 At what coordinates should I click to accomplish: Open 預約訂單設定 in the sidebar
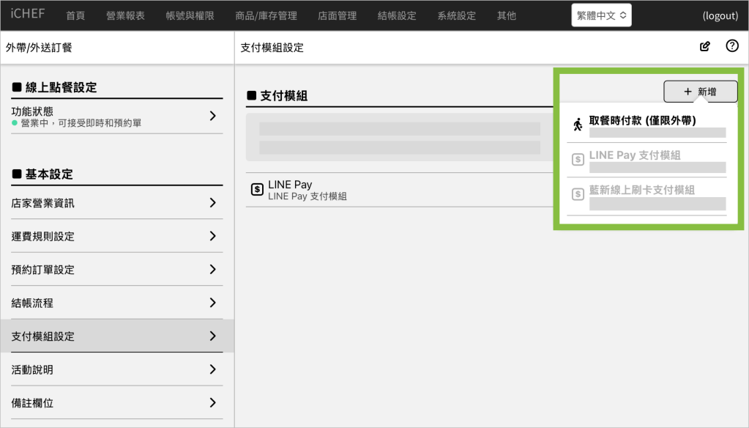click(x=117, y=270)
